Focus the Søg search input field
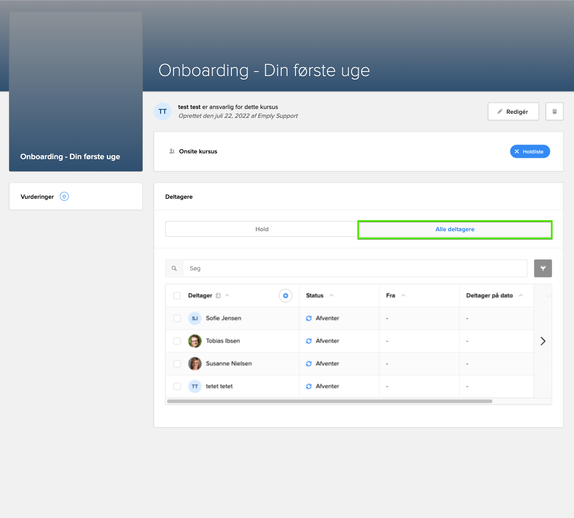 [355, 269]
